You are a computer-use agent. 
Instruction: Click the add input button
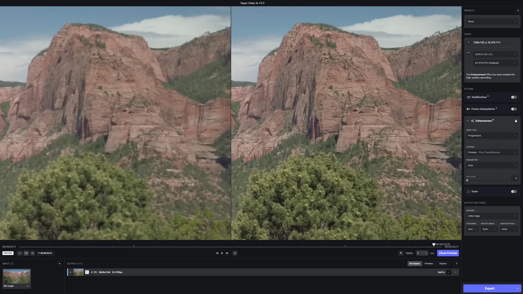click(59, 263)
